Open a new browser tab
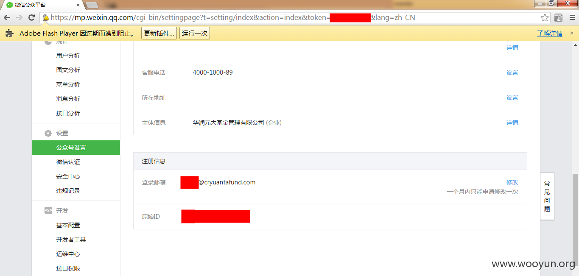This screenshot has width=579, height=276. point(92,5)
